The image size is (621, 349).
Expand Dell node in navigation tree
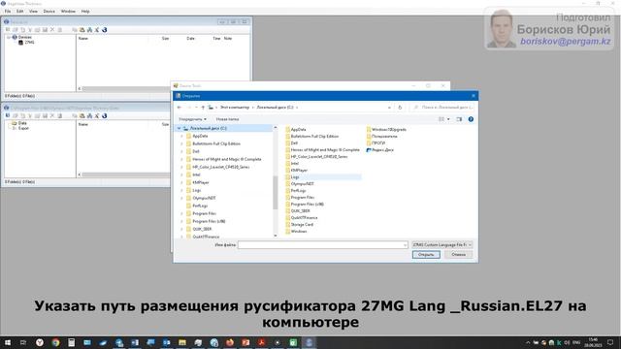click(x=182, y=151)
